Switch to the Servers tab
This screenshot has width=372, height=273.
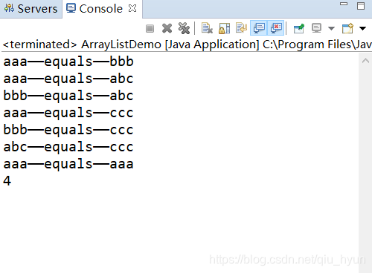[31, 9]
